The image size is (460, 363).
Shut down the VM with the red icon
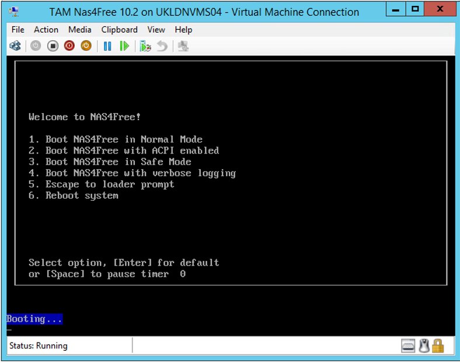click(69, 46)
